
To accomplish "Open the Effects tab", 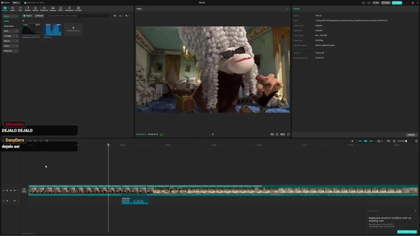I will point(35,9).
